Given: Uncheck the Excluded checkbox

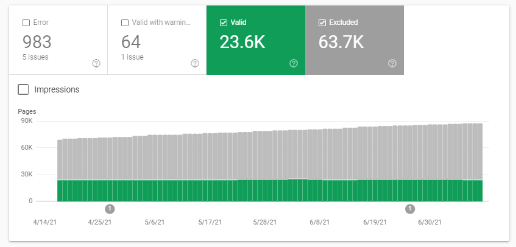Looking at the screenshot, I should pyautogui.click(x=322, y=23).
